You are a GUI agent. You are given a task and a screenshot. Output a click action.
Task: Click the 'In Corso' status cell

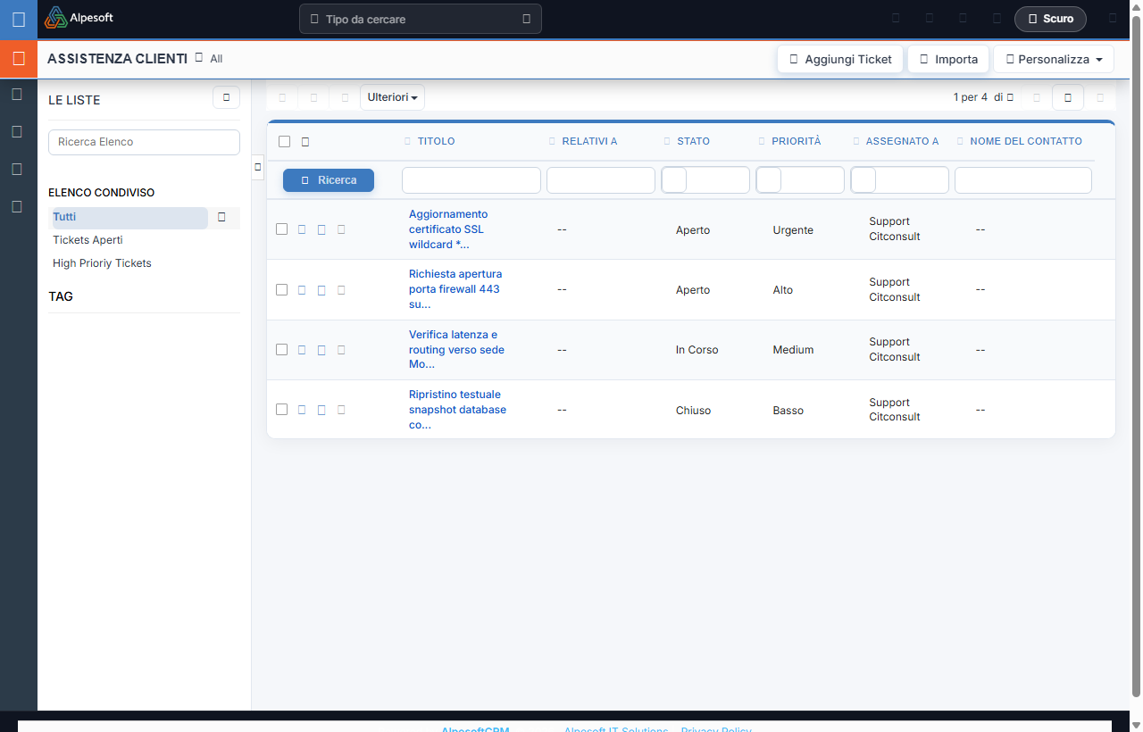point(697,350)
